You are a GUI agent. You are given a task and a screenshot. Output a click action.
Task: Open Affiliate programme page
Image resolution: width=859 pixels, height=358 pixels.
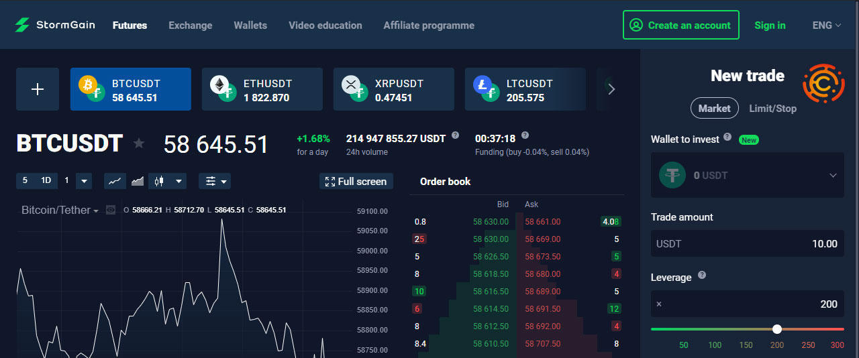pyautogui.click(x=429, y=25)
